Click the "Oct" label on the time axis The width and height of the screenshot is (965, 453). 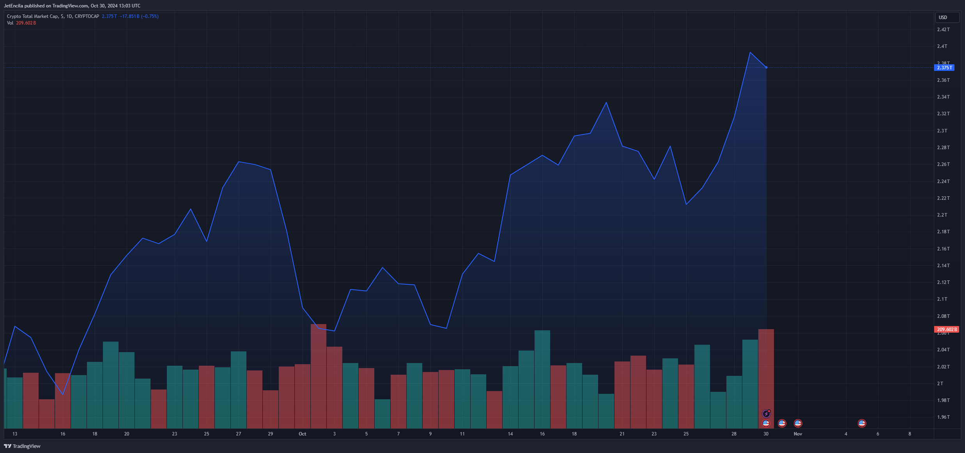pos(303,434)
